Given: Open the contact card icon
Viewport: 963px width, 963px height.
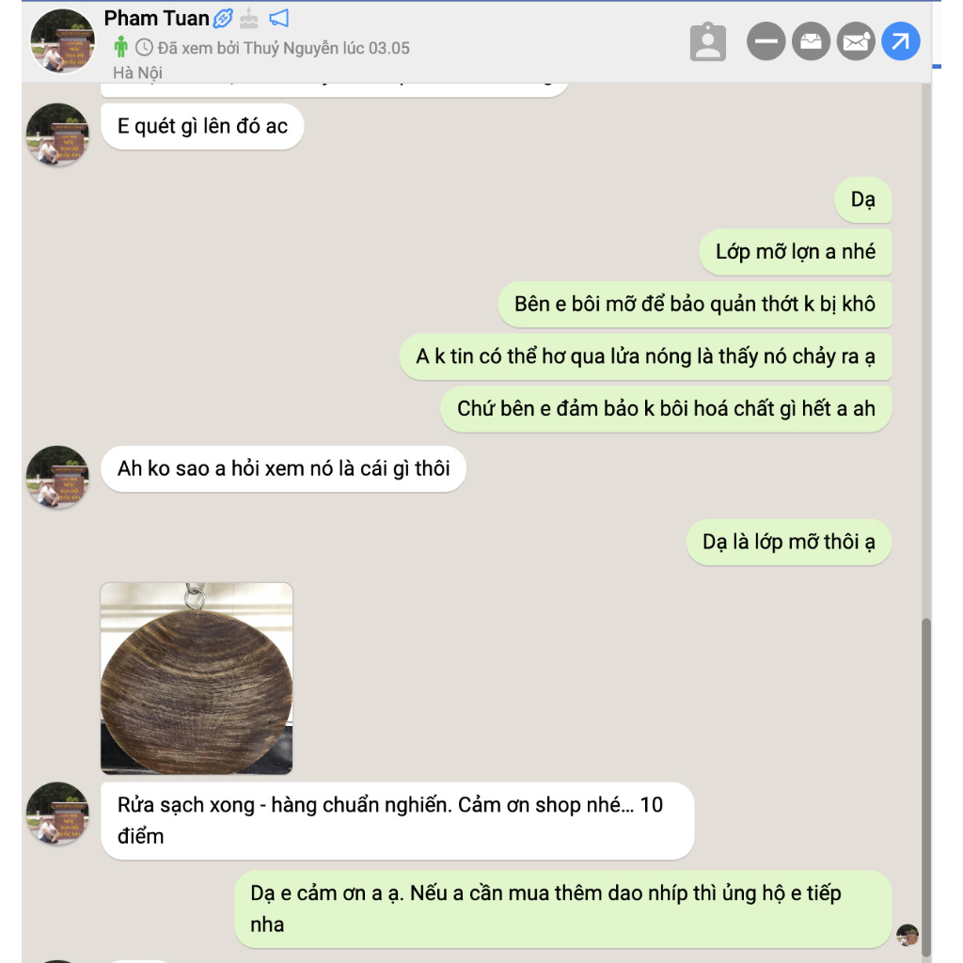Looking at the screenshot, I should point(708,41).
